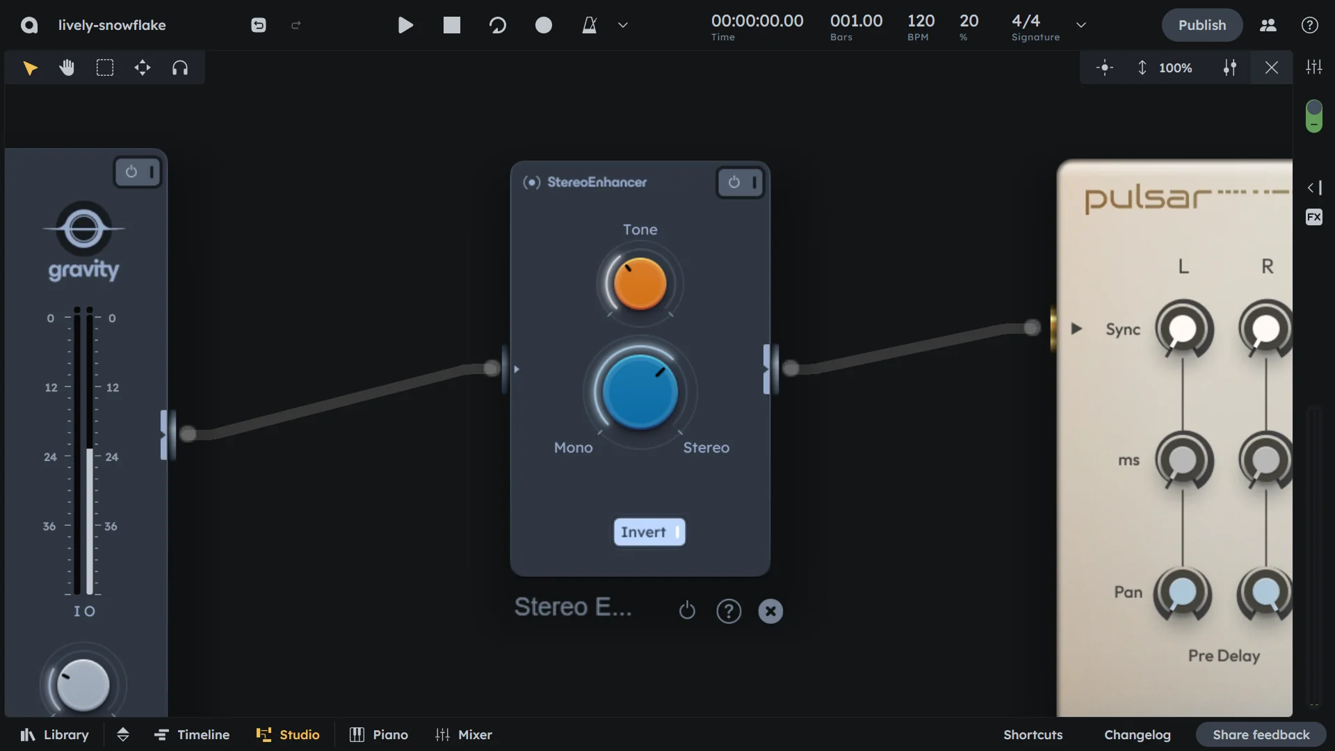The height and width of the screenshot is (751, 1335).
Task: Click the metronome icon
Action: click(x=590, y=25)
